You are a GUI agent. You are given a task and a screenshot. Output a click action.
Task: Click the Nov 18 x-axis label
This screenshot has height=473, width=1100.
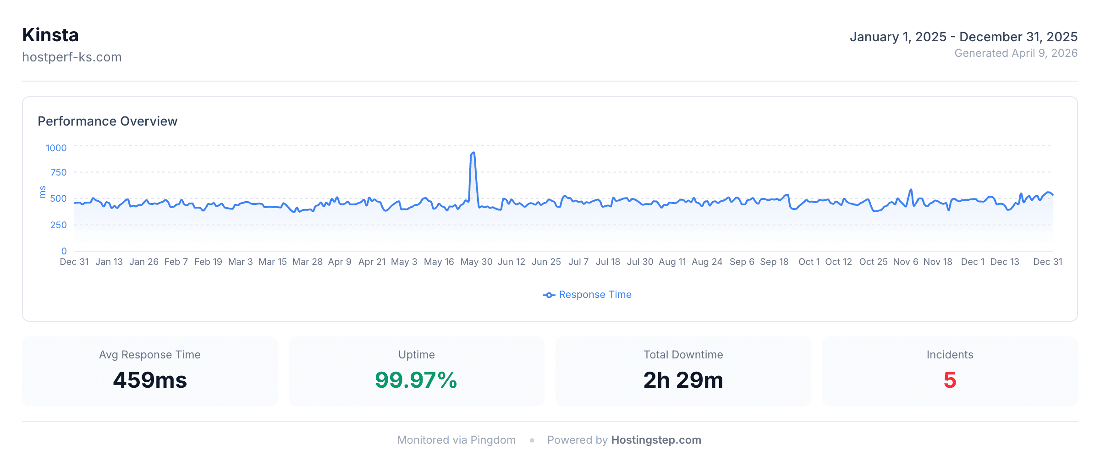937,262
